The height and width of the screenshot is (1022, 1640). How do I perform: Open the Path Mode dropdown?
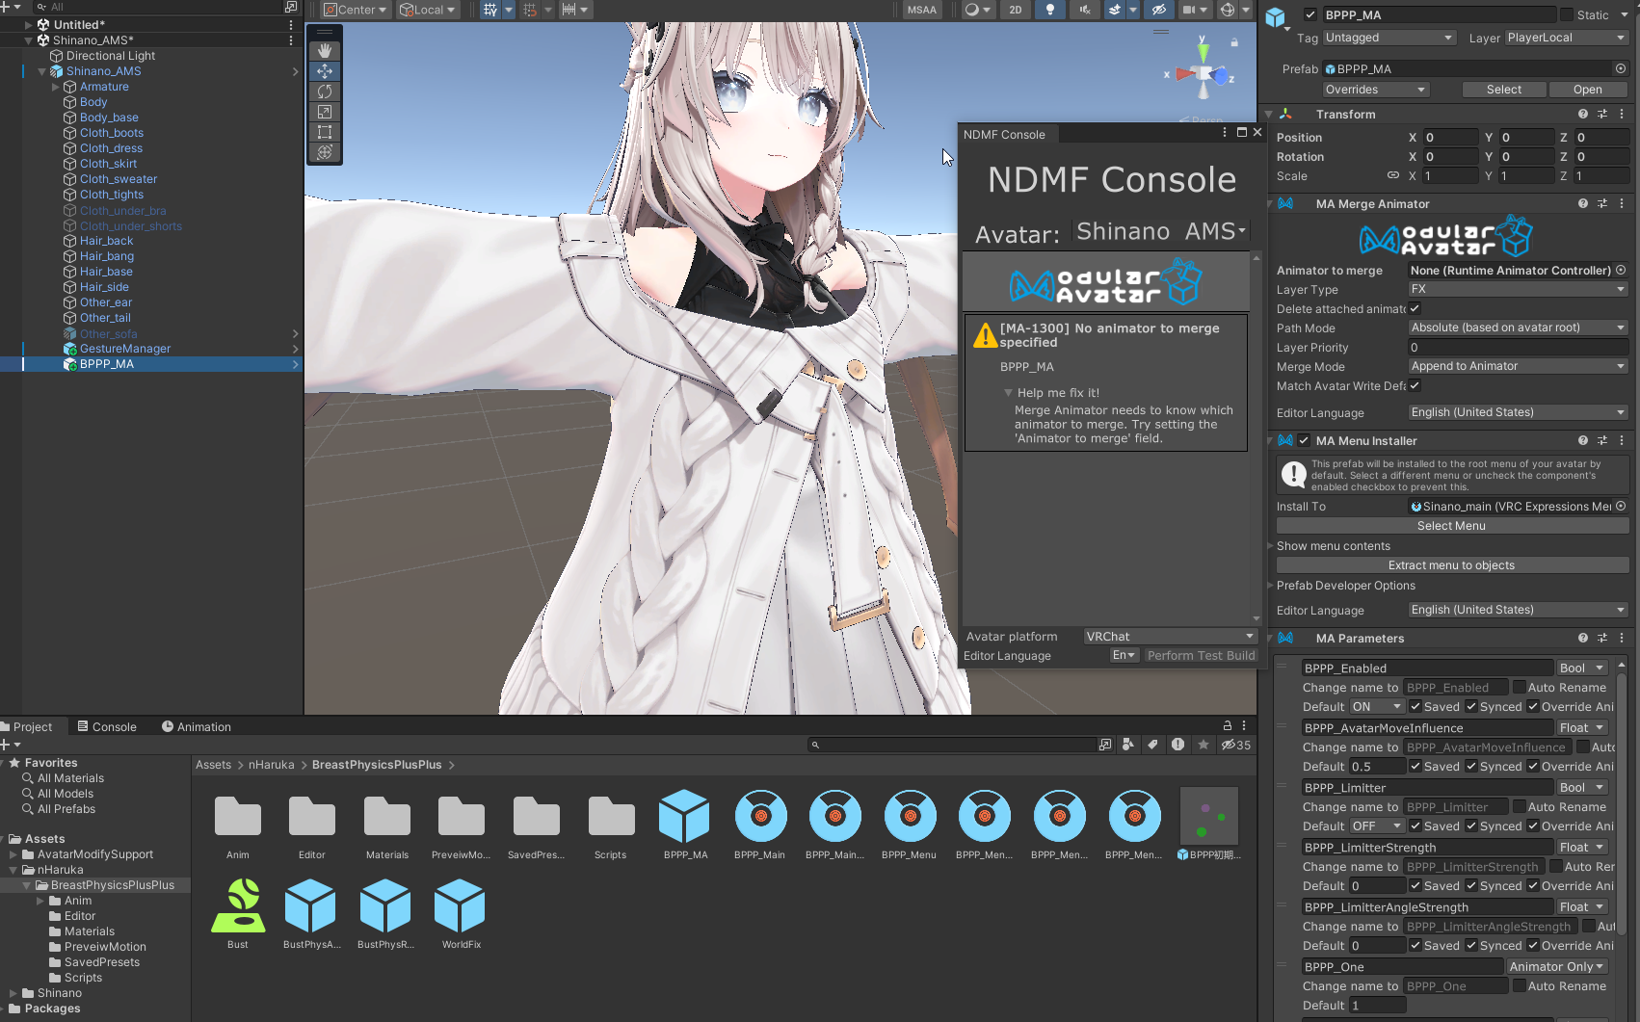(x=1518, y=328)
